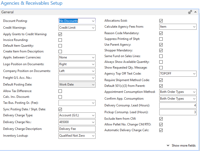Image resolution: width=200 pixels, height=151 pixels.
Task: Click the gear icon in General header
Action: [190, 12]
